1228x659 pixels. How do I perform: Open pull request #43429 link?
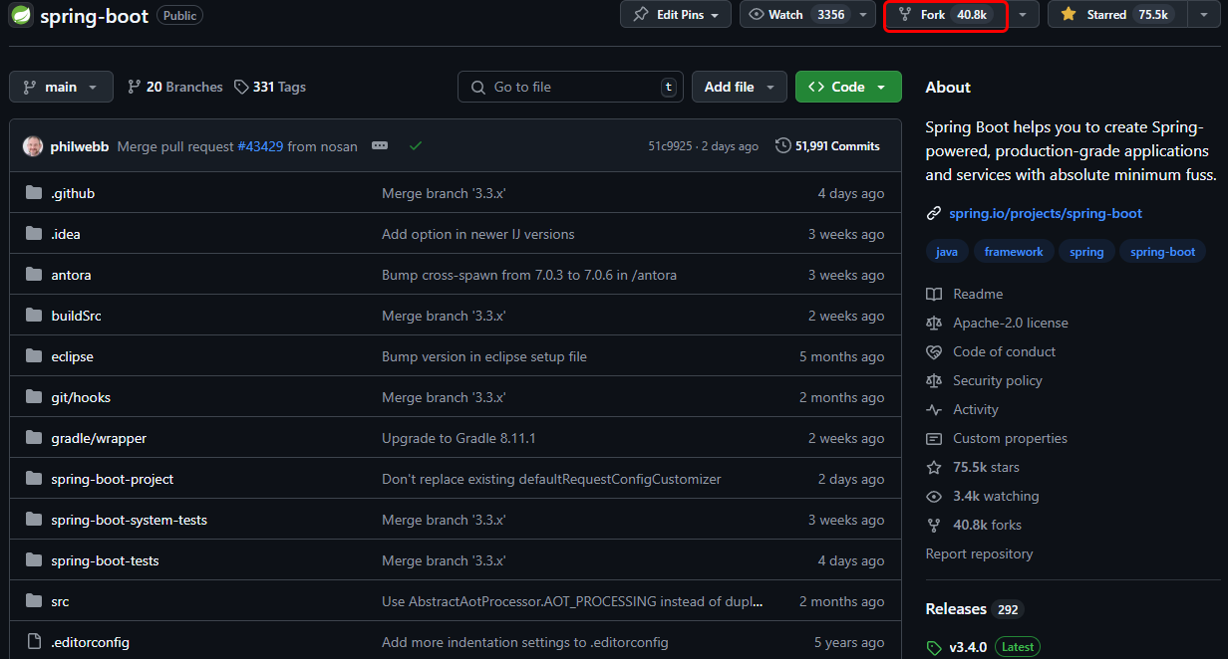point(260,146)
